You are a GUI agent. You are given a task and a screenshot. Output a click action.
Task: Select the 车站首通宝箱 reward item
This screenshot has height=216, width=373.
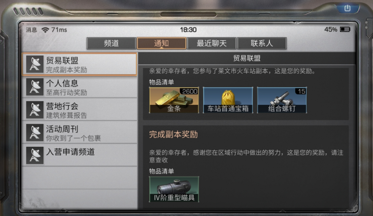[228, 100]
